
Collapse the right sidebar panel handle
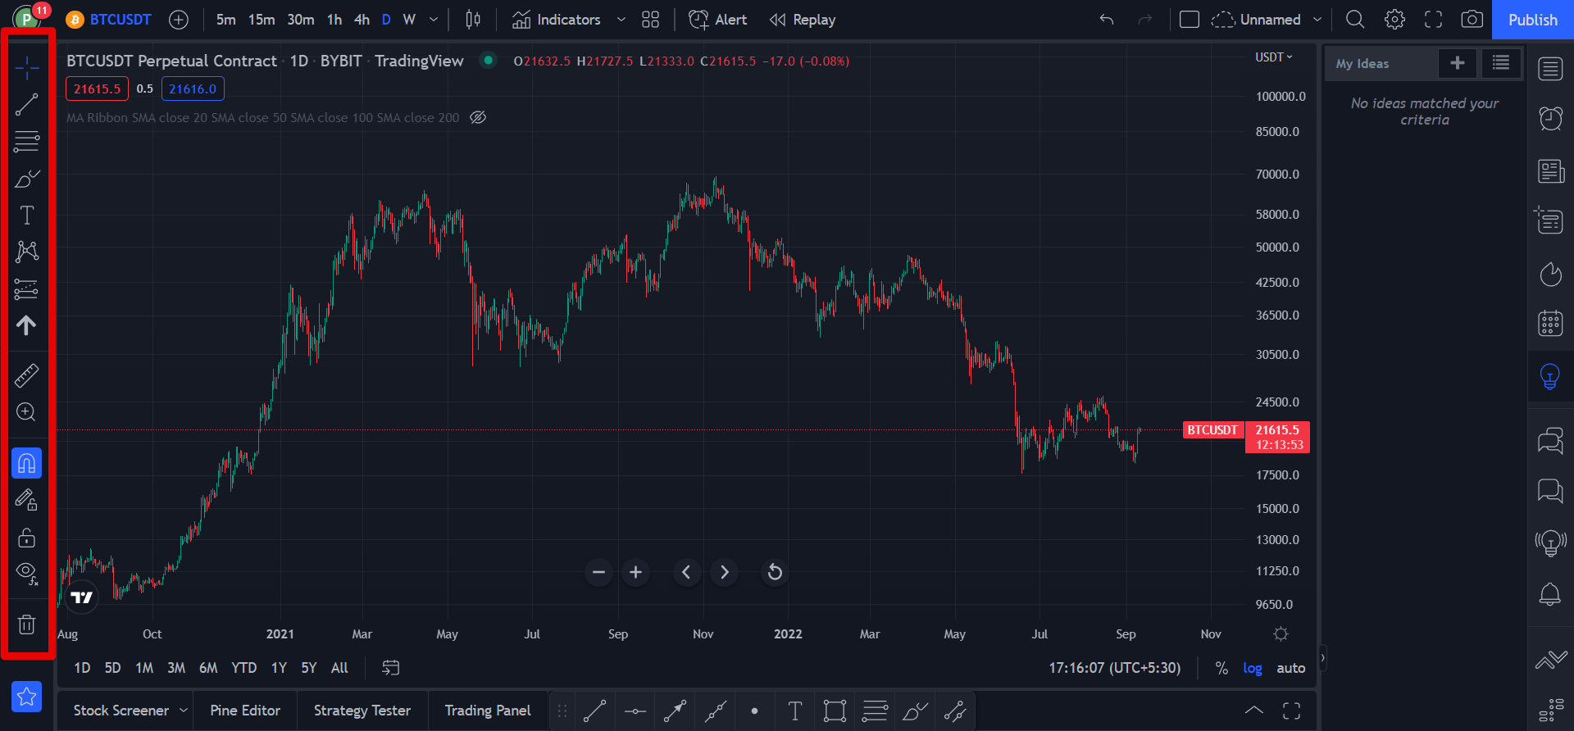point(1322,658)
